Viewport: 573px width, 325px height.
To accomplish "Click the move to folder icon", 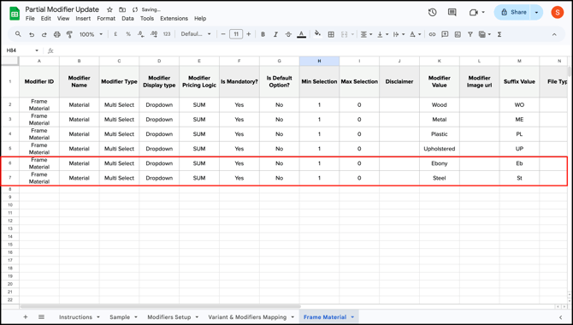I will click(x=122, y=10).
